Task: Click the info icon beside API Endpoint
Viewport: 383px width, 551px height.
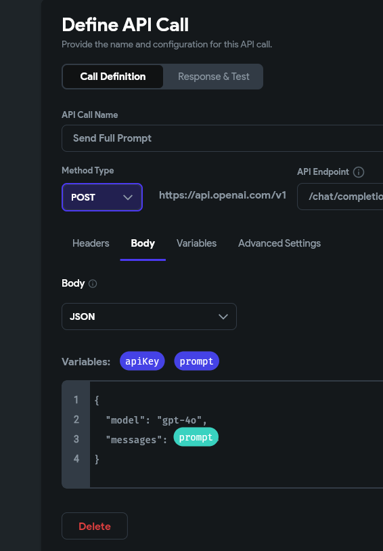Action: point(359,172)
